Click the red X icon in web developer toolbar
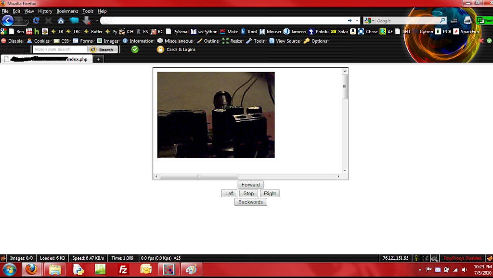493x278 pixels. coord(481,41)
